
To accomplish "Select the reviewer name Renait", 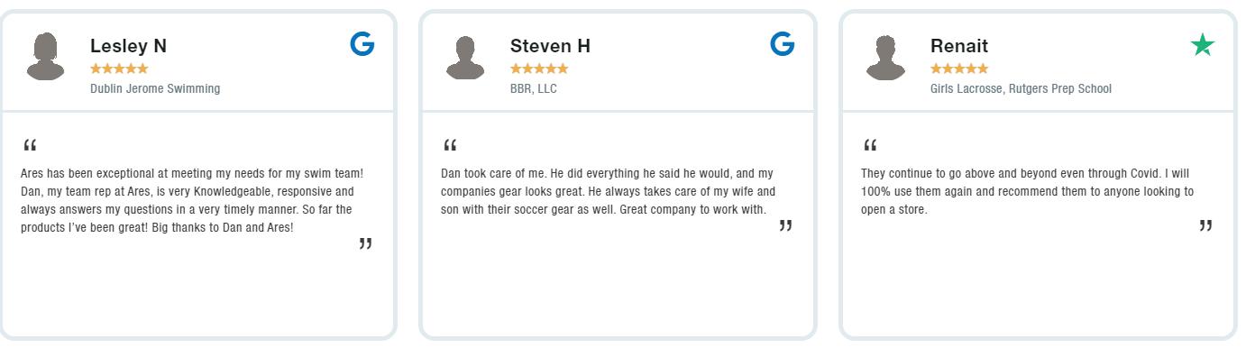I will click(x=959, y=46).
